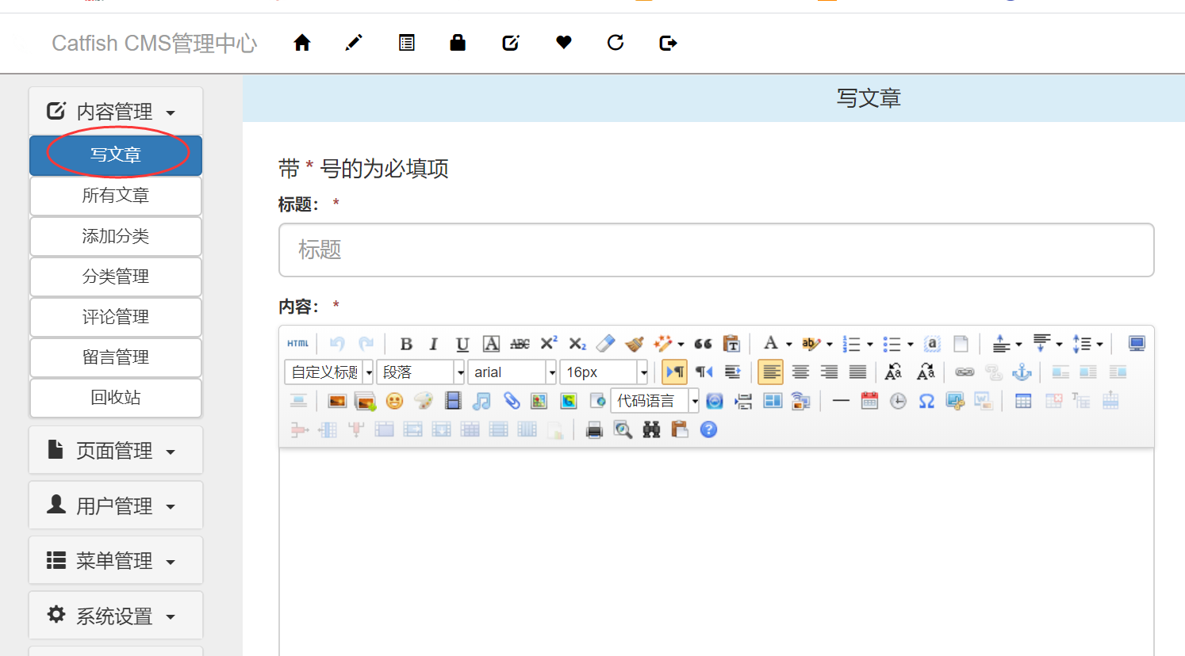
Task: Go to 分类管理 in the sidebar
Action: (x=116, y=277)
